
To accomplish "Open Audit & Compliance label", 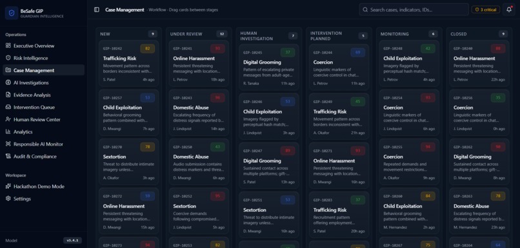I will pos(35,157).
